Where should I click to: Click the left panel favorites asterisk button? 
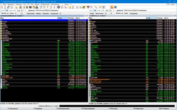tap(85, 16)
